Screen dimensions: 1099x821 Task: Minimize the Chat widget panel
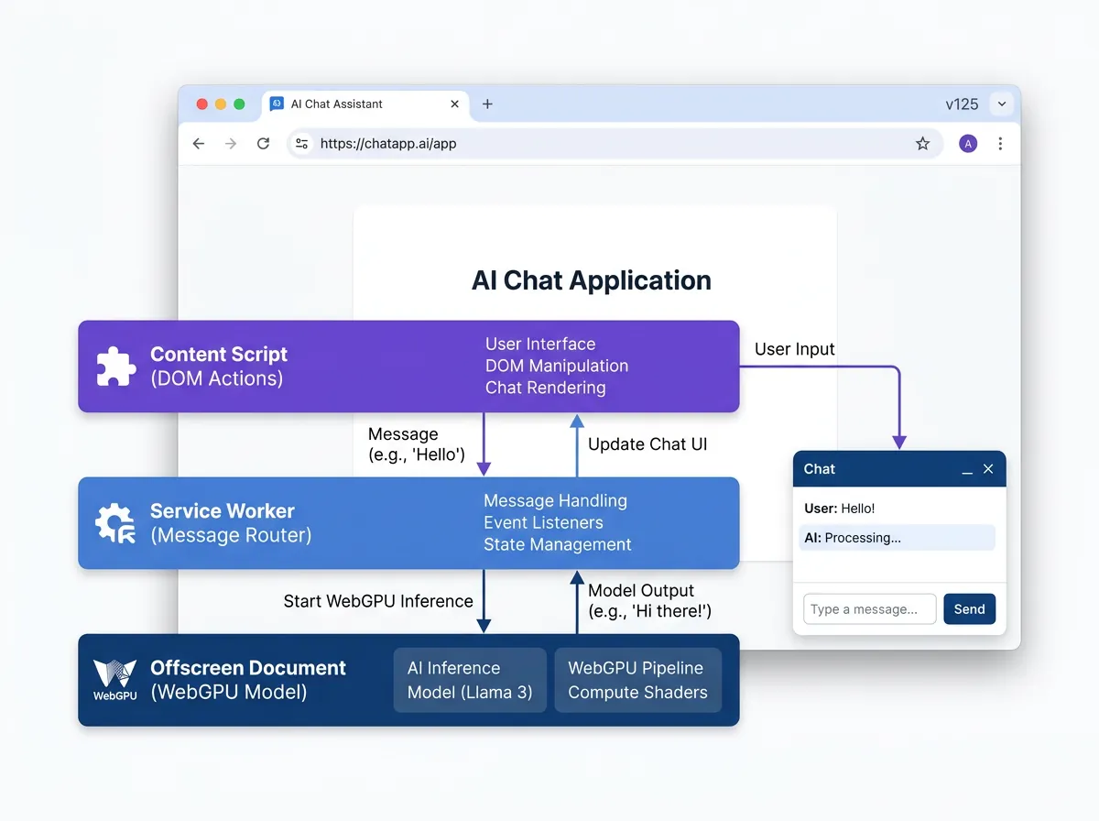tap(967, 470)
